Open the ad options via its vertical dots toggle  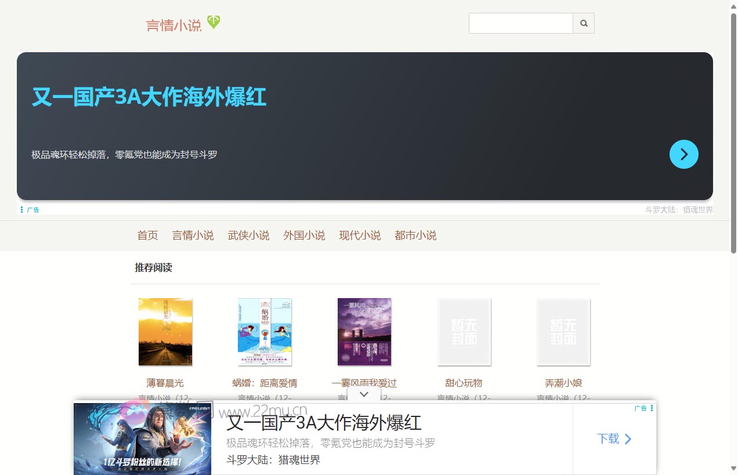pyautogui.click(x=651, y=408)
